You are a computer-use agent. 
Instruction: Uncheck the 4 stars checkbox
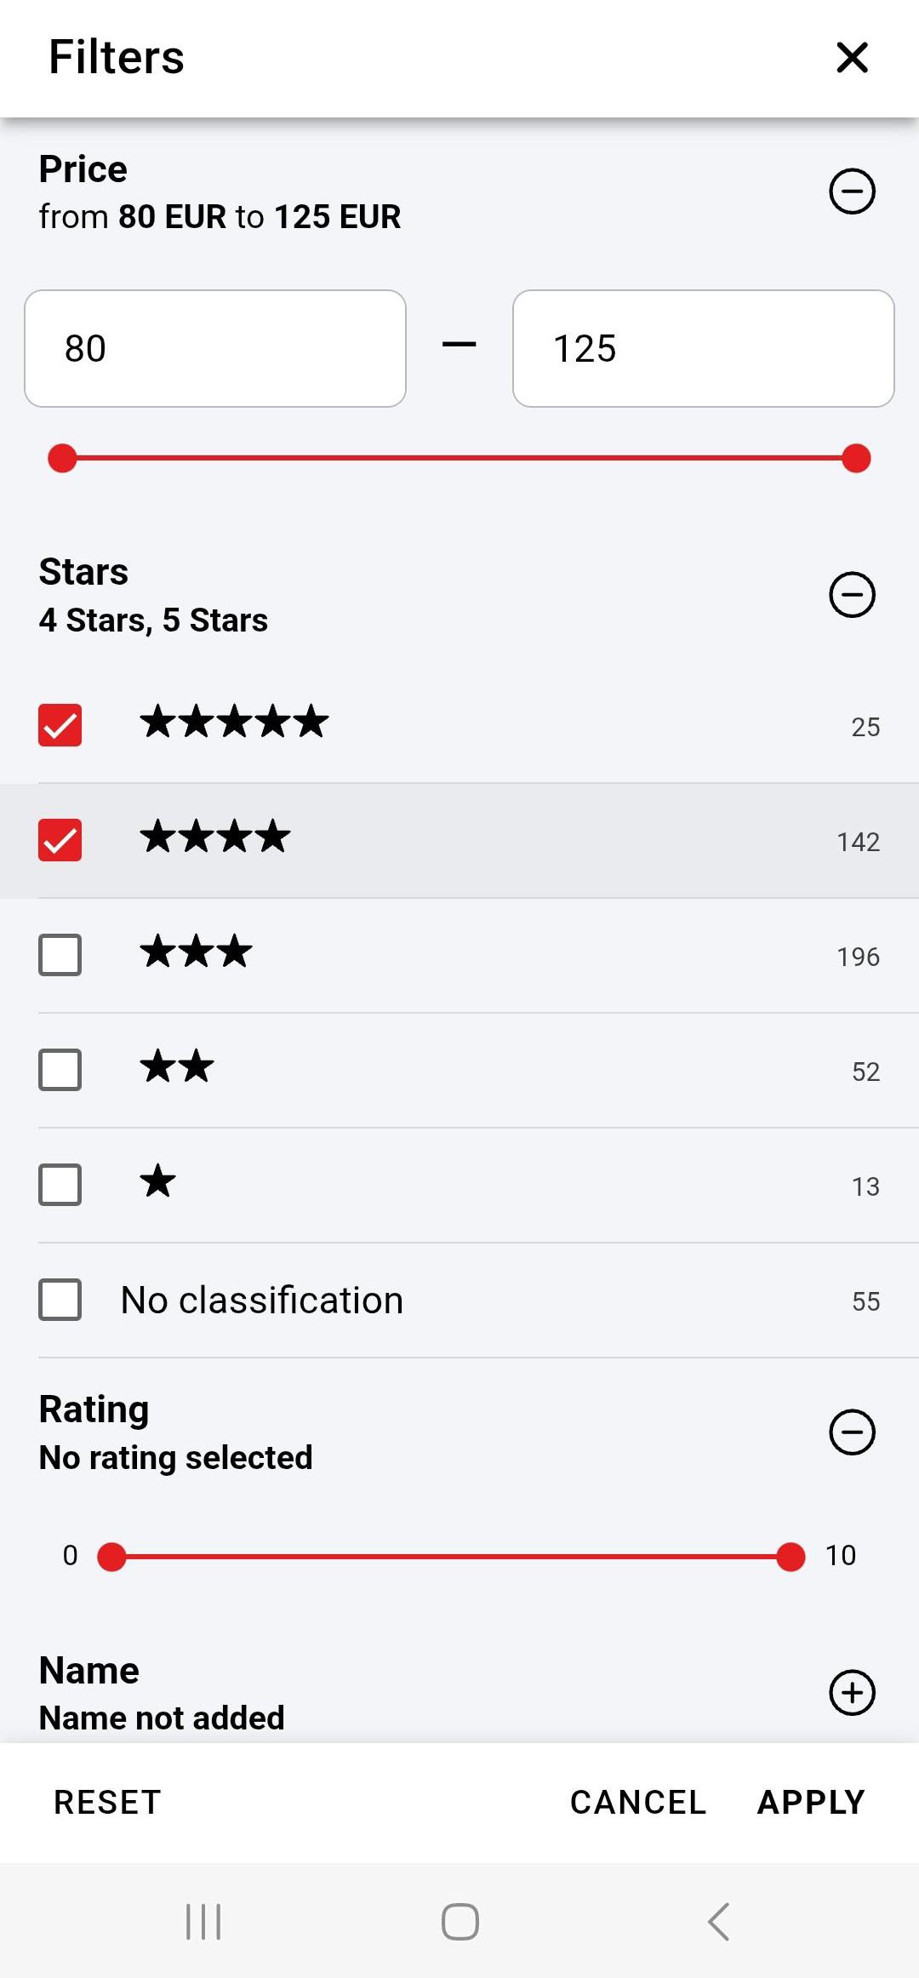(x=60, y=840)
